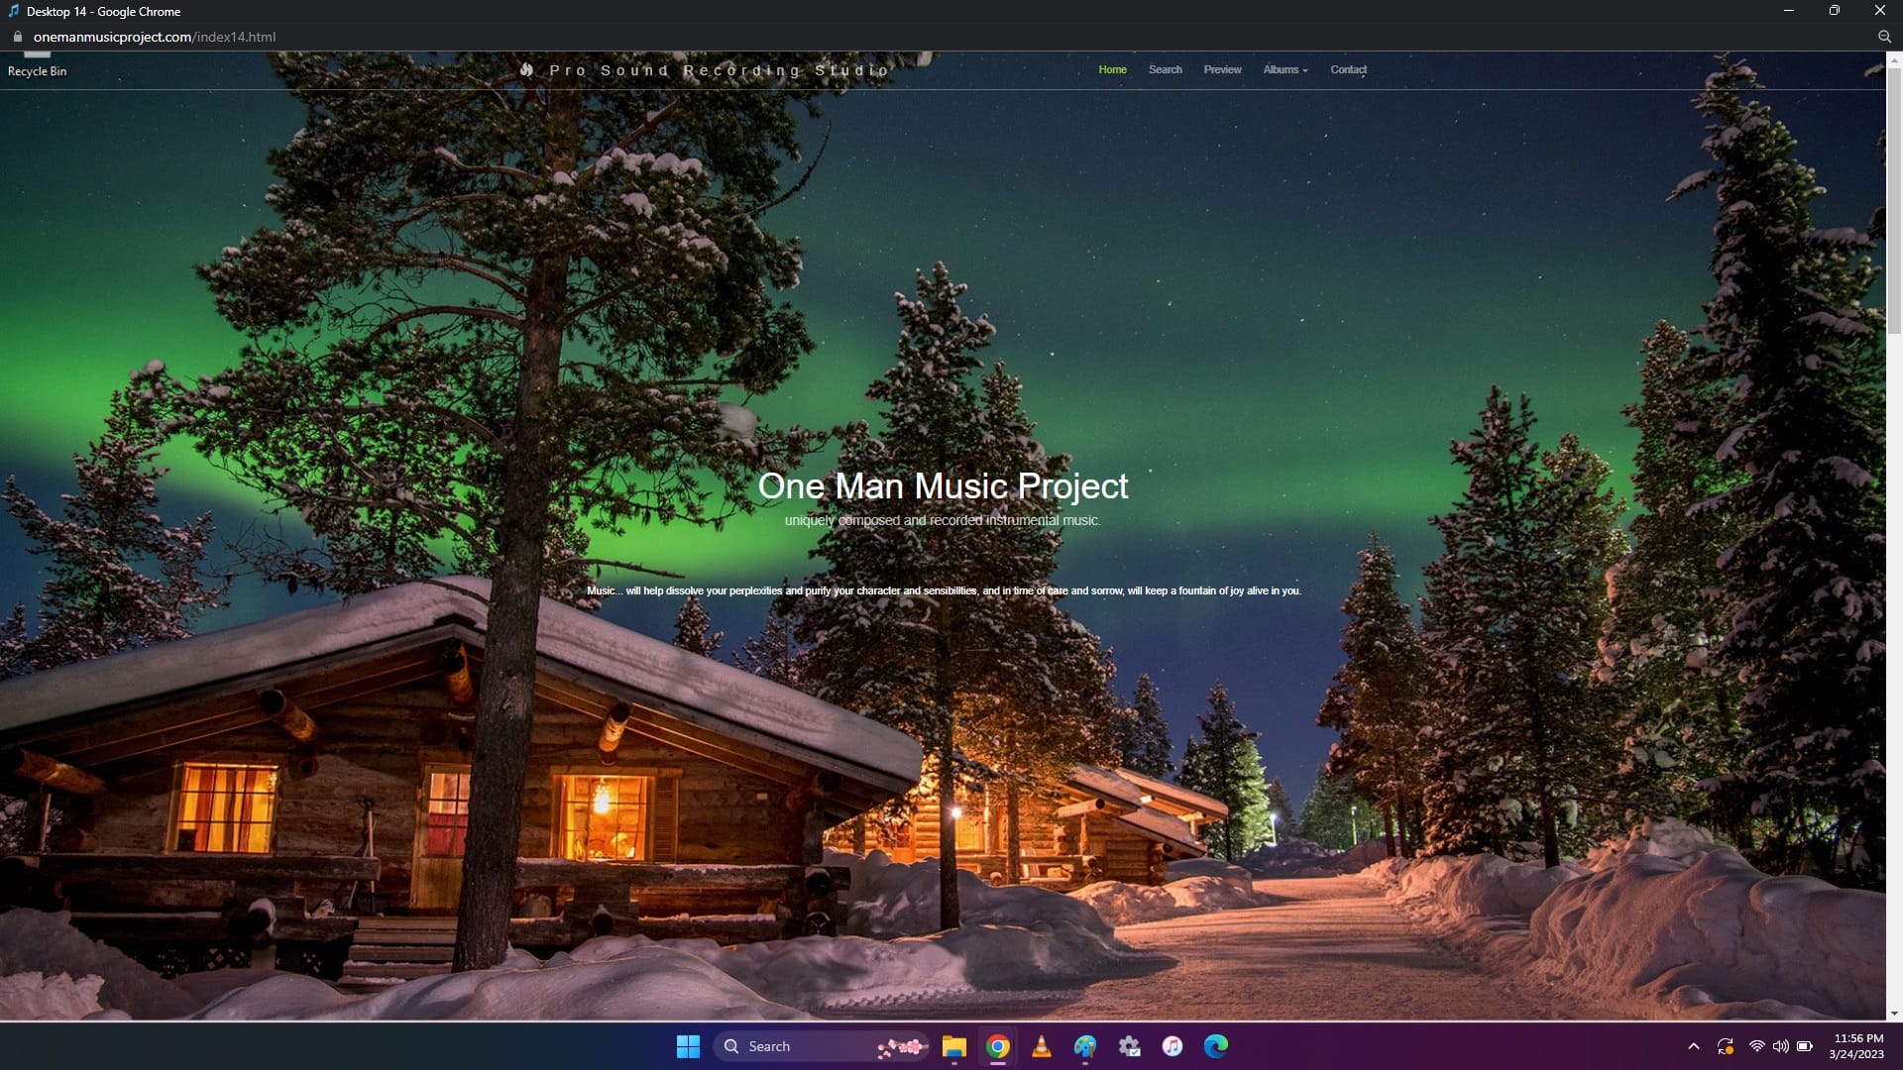1903x1070 pixels.
Task: Open the Contact page link
Action: [1348, 69]
